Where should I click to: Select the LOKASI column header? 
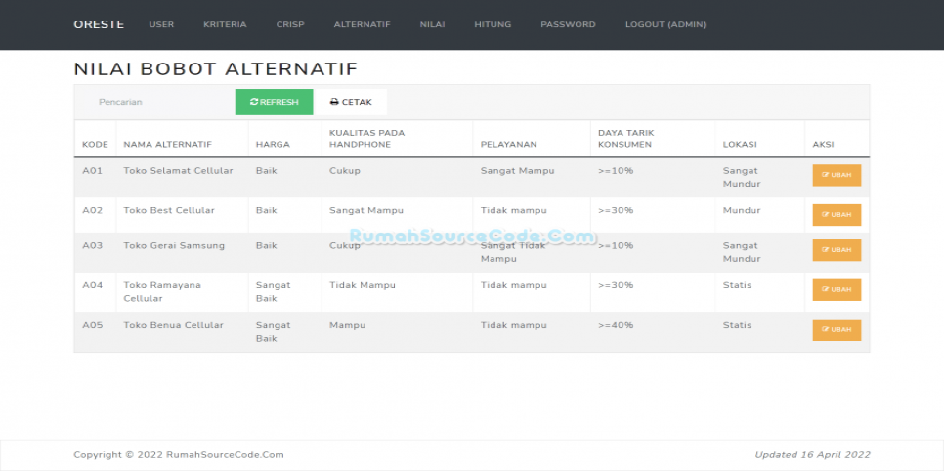(740, 145)
